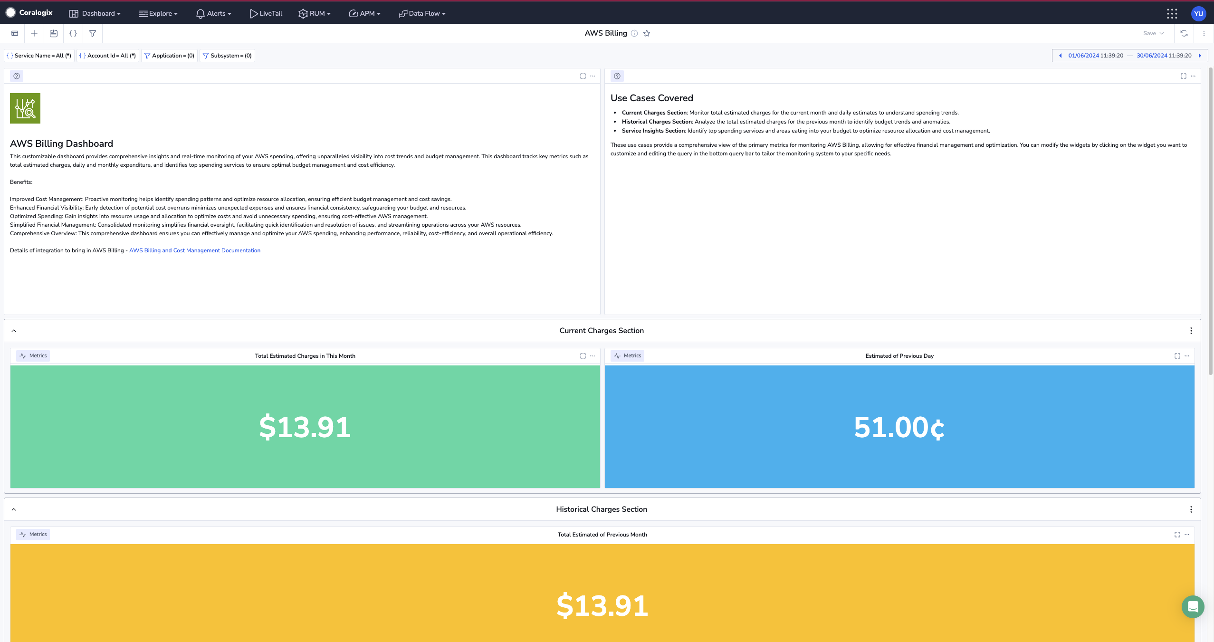Image resolution: width=1214 pixels, height=642 pixels.
Task: Click Metrics tag on Total Estimated Charges widget
Action: 33,355
